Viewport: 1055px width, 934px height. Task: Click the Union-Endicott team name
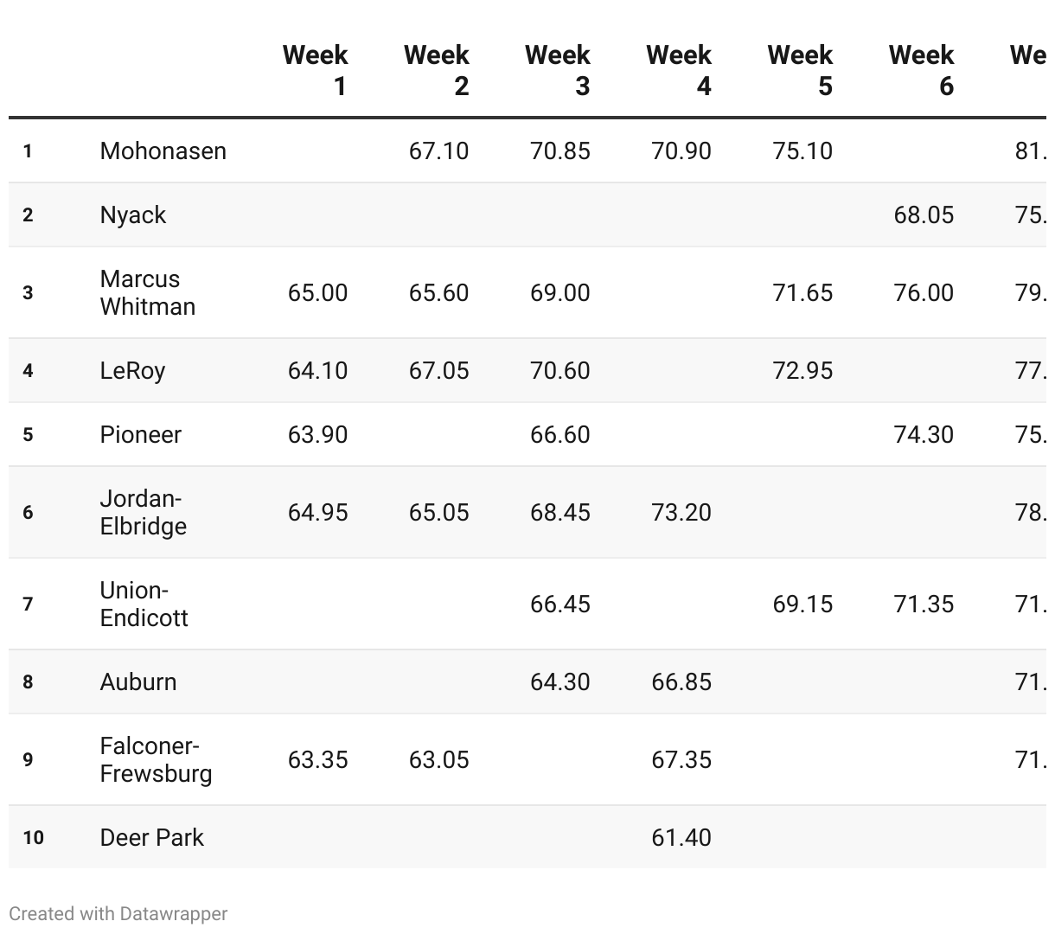point(144,604)
